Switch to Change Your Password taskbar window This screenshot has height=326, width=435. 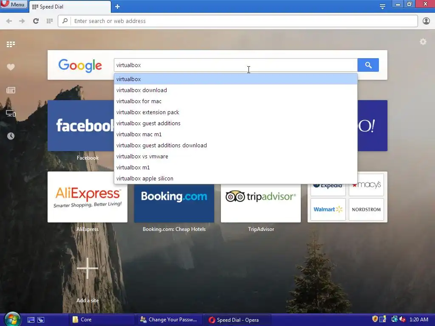[169, 320]
